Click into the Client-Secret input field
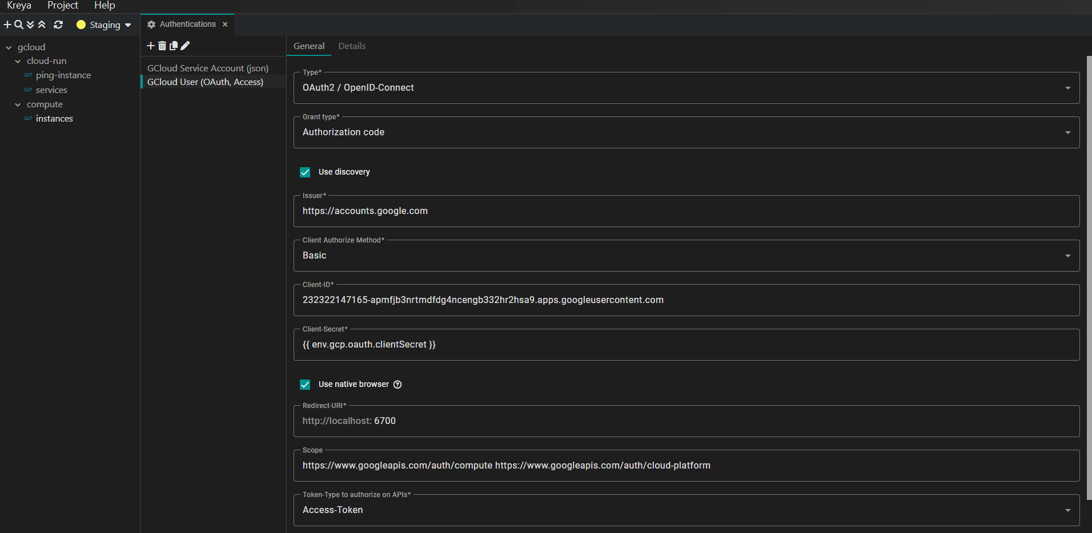 (685, 345)
